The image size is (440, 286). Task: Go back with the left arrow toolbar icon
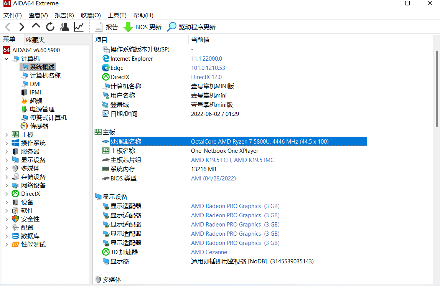tap(8, 27)
